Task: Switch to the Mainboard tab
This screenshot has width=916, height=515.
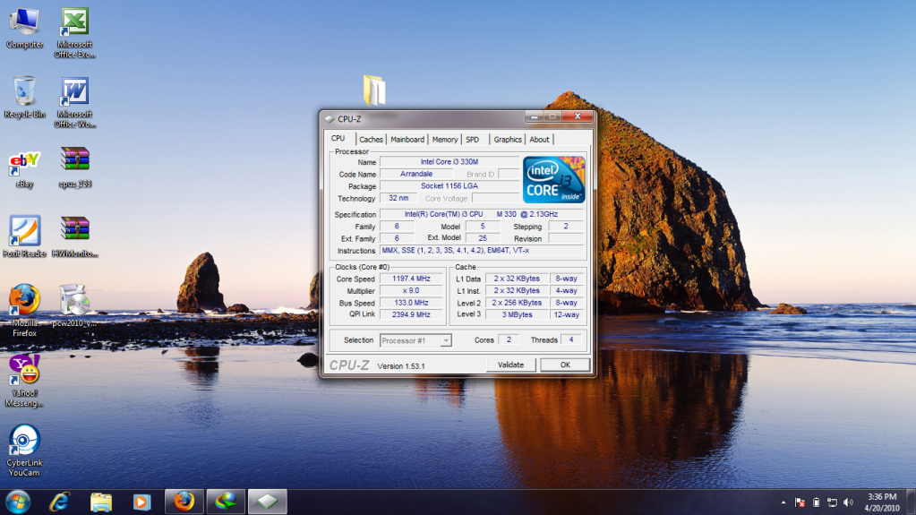Action: click(x=407, y=140)
